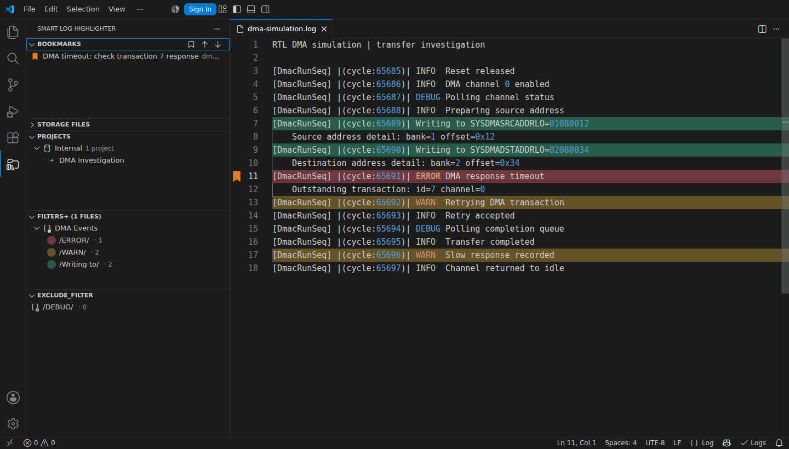The image size is (789, 449).
Task: Collapse the DMA Events filter group
Action: [37, 228]
